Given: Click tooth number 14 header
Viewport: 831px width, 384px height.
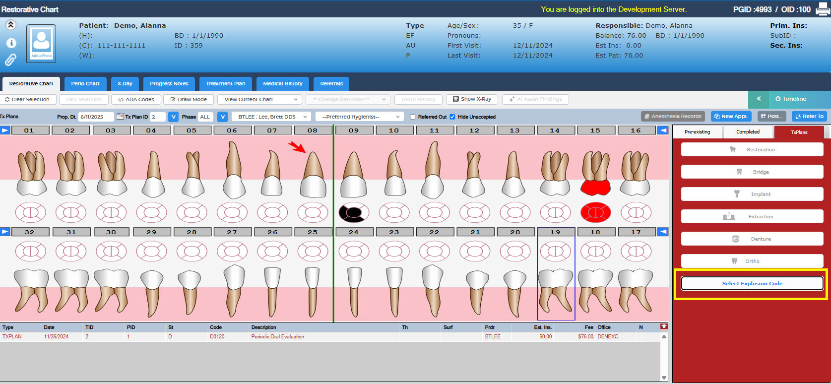Looking at the screenshot, I should pos(555,130).
